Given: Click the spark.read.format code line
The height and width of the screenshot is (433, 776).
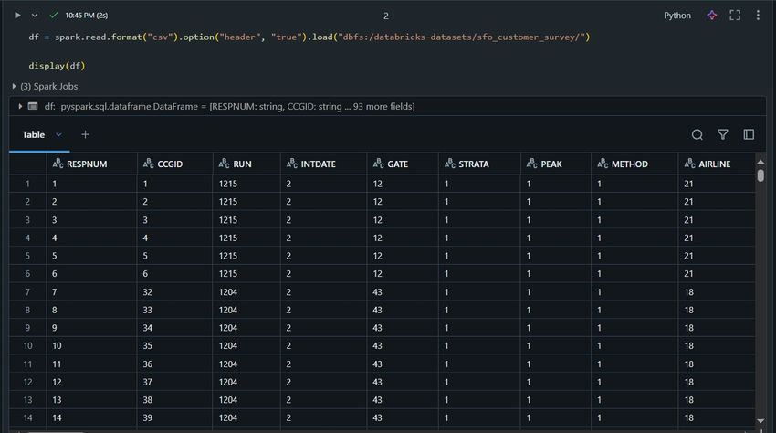Looking at the screenshot, I should (309, 37).
